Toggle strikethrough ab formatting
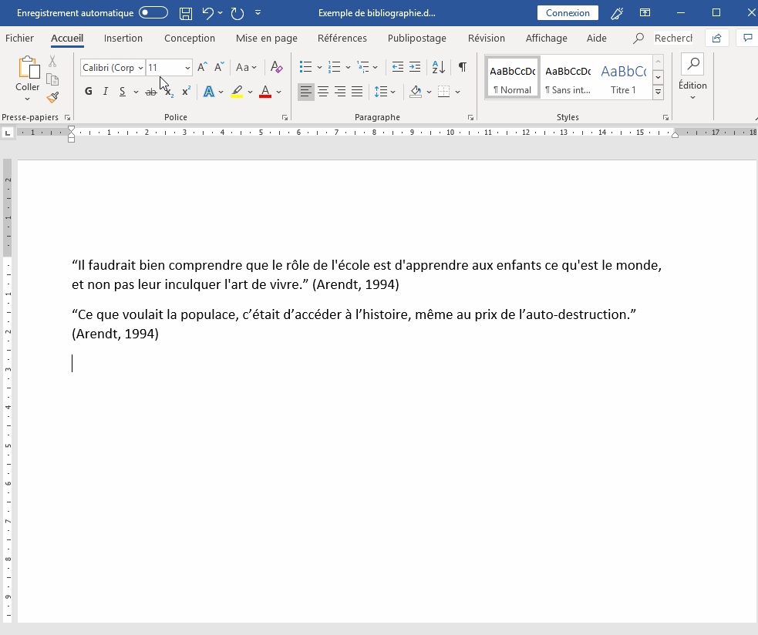The image size is (758, 635). click(151, 92)
